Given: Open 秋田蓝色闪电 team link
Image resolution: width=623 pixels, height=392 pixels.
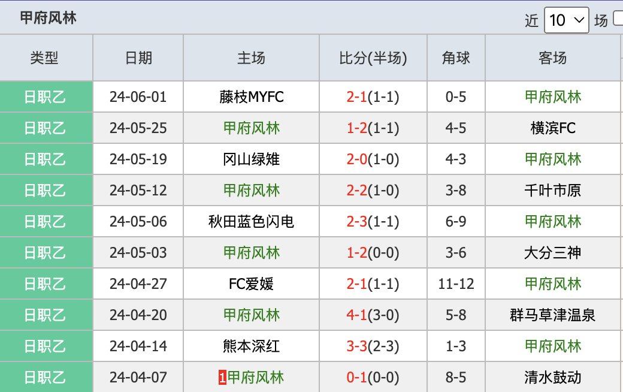Looking at the screenshot, I should click(x=251, y=221).
